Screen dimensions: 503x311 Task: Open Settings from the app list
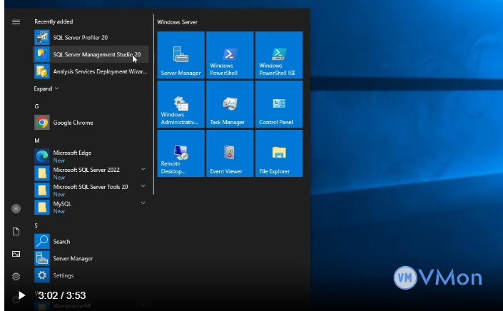click(x=63, y=275)
